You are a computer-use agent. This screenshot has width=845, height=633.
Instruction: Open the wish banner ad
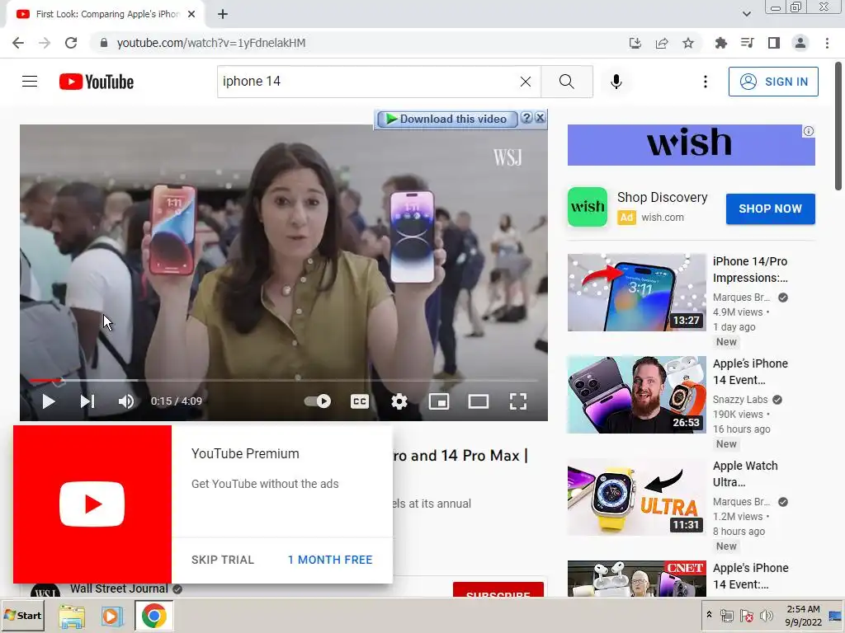pyautogui.click(x=691, y=145)
